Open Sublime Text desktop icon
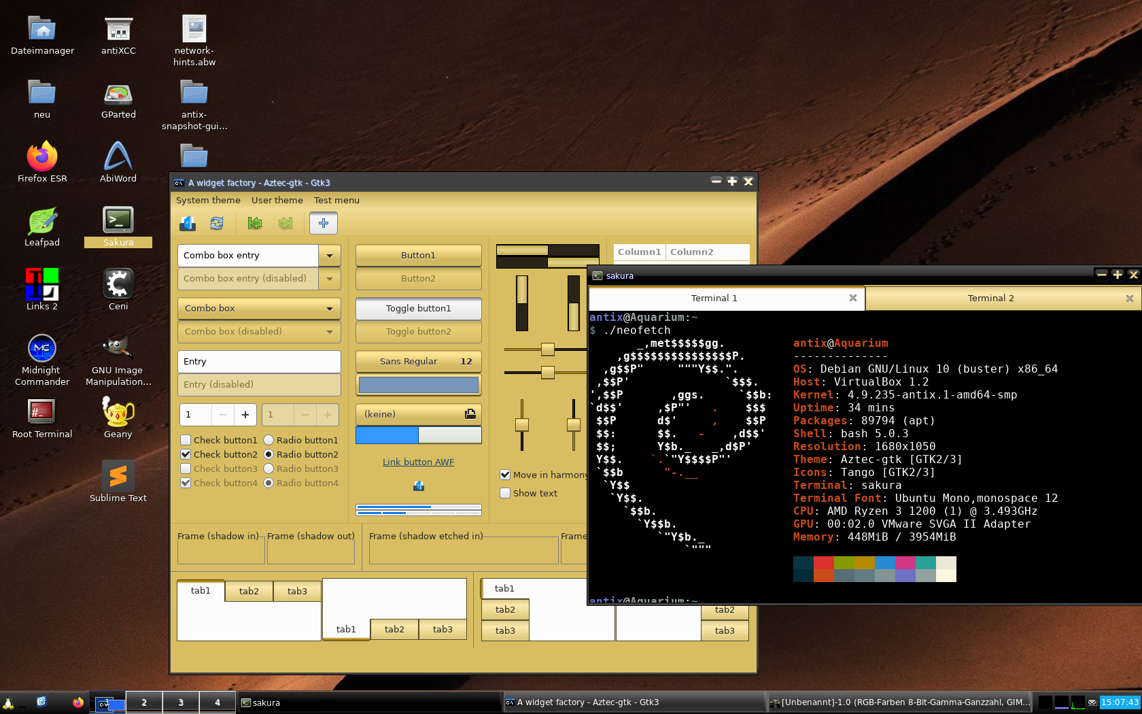The width and height of the screenshot is (1142, 714). [x=118, y=476]
